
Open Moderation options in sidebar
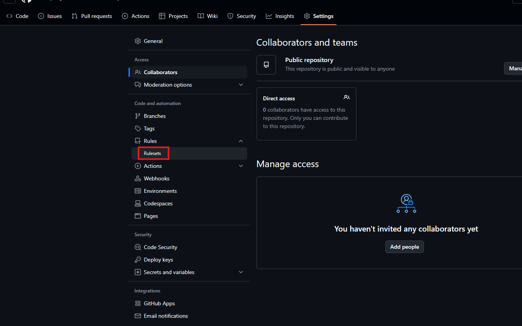pyautogui.click(x=189, y=85)
